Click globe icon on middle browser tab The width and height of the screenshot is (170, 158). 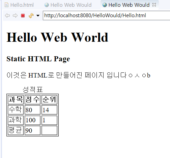pos(47,5)
